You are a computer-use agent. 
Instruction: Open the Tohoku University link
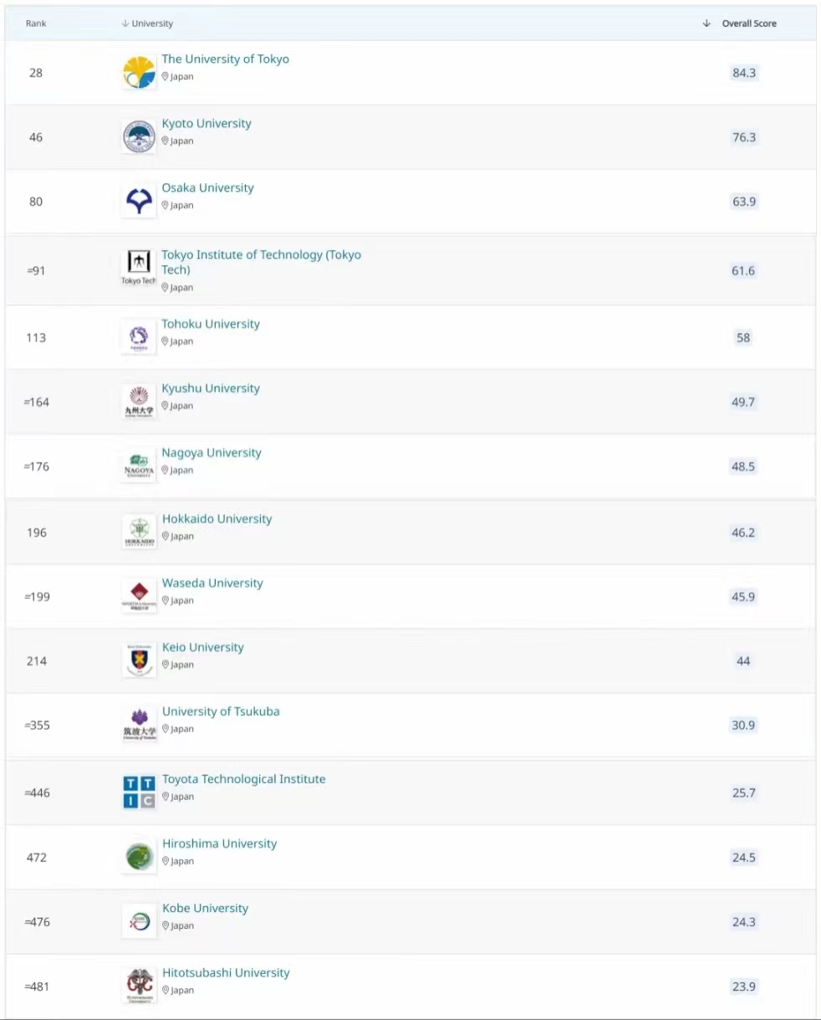pyautogui.click(x=211, y=324)
